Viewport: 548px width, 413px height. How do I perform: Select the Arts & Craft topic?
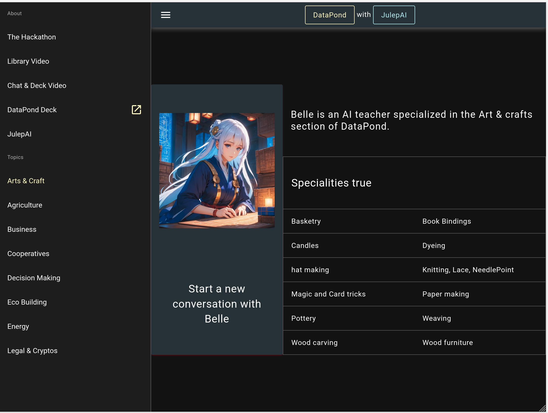coord(26,181)
